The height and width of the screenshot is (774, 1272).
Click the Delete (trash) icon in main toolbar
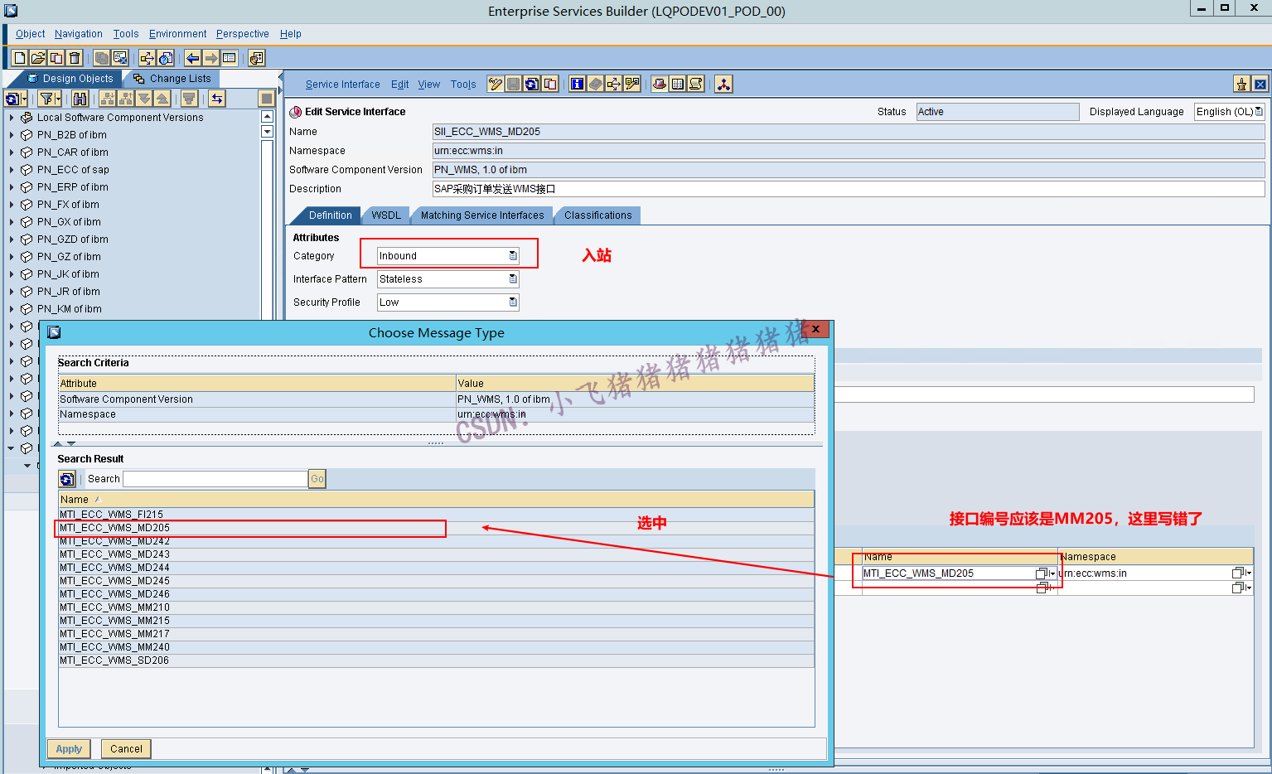click(74, 58)
